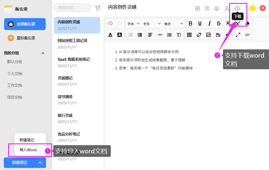Open the source code view icon
This screenshot has width=269, height=170.
tap(247, 35)
